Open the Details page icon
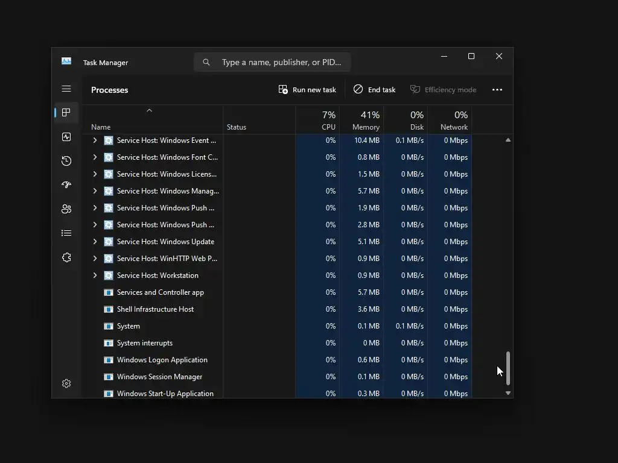This screenshot has width=618, height=463. tap(66, 233)
